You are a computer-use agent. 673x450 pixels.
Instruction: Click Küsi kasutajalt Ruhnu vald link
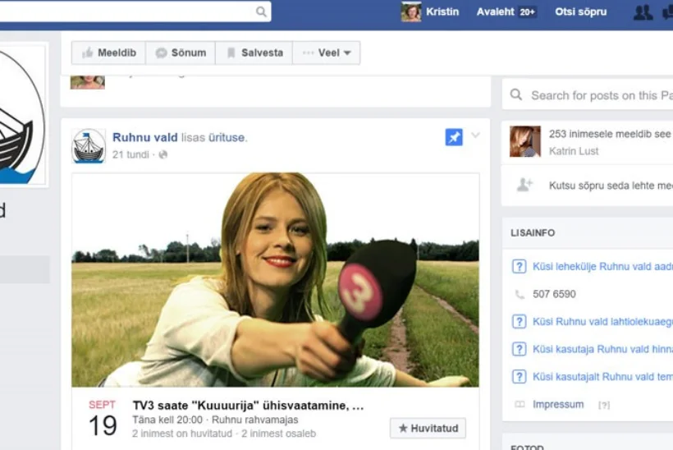coord(602,377)
